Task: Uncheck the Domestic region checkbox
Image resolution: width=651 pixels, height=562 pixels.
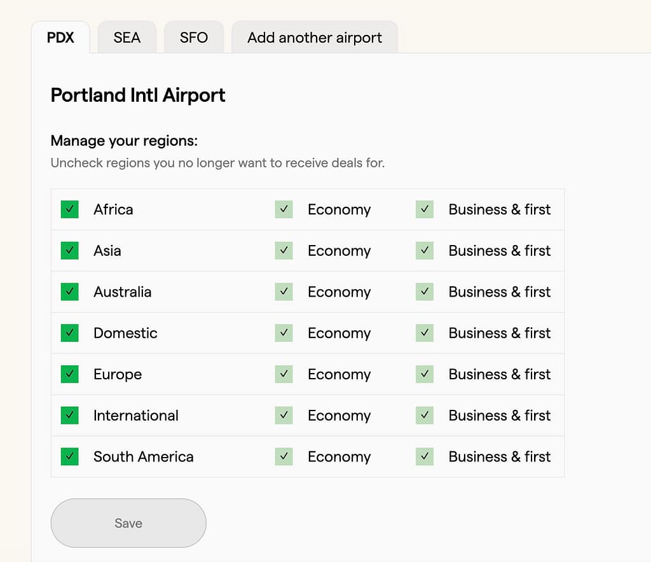Action: click(69, 333)
